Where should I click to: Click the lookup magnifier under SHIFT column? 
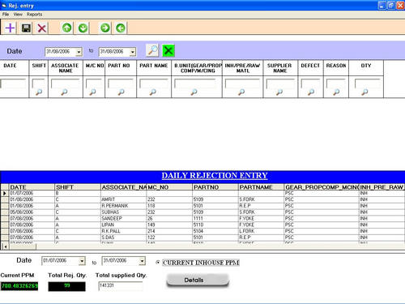click(x=39, y=92)
